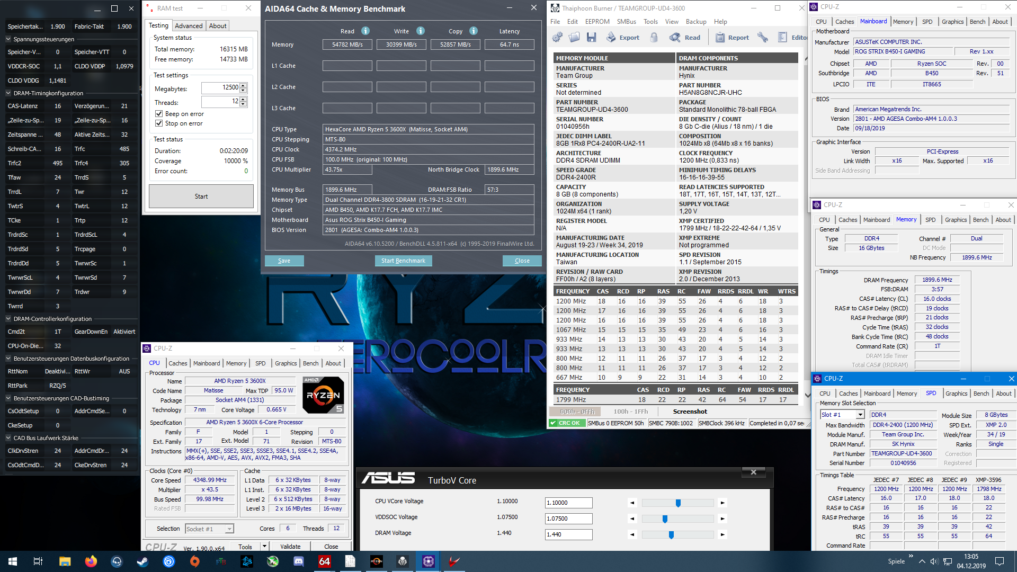
Task: Collapse the DRAM-Timingkonfiguration section
Action: pos(7,93)
